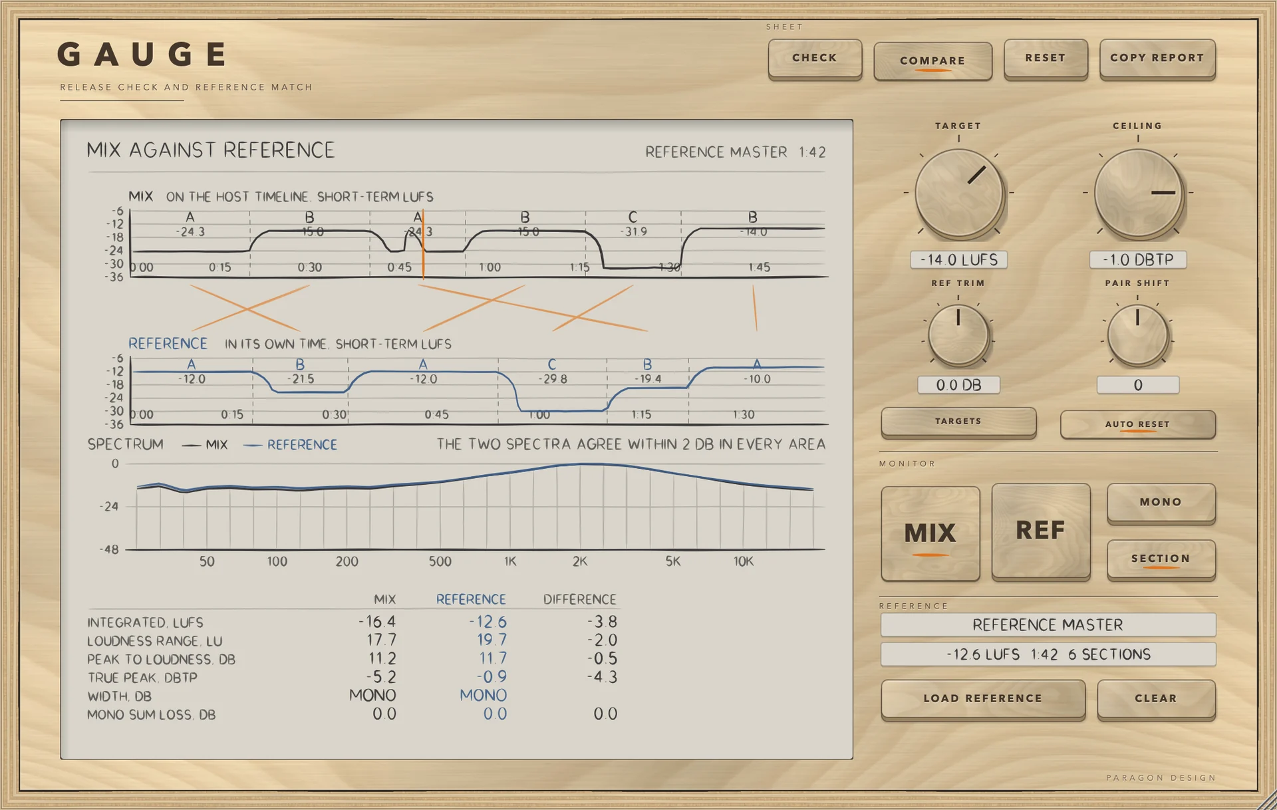Click the Load Reference button
The image size is (1277, 810).
[x=983, y=698]
